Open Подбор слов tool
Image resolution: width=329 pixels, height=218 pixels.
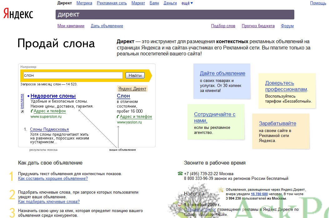223,26
